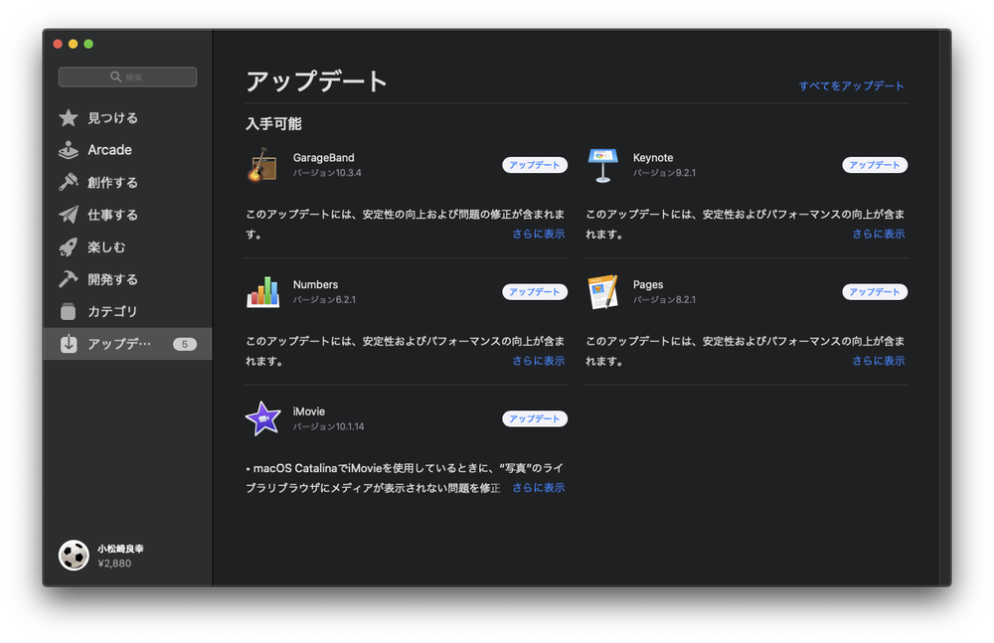Click version text バージョン10.3.4

(x=327, y=173)
